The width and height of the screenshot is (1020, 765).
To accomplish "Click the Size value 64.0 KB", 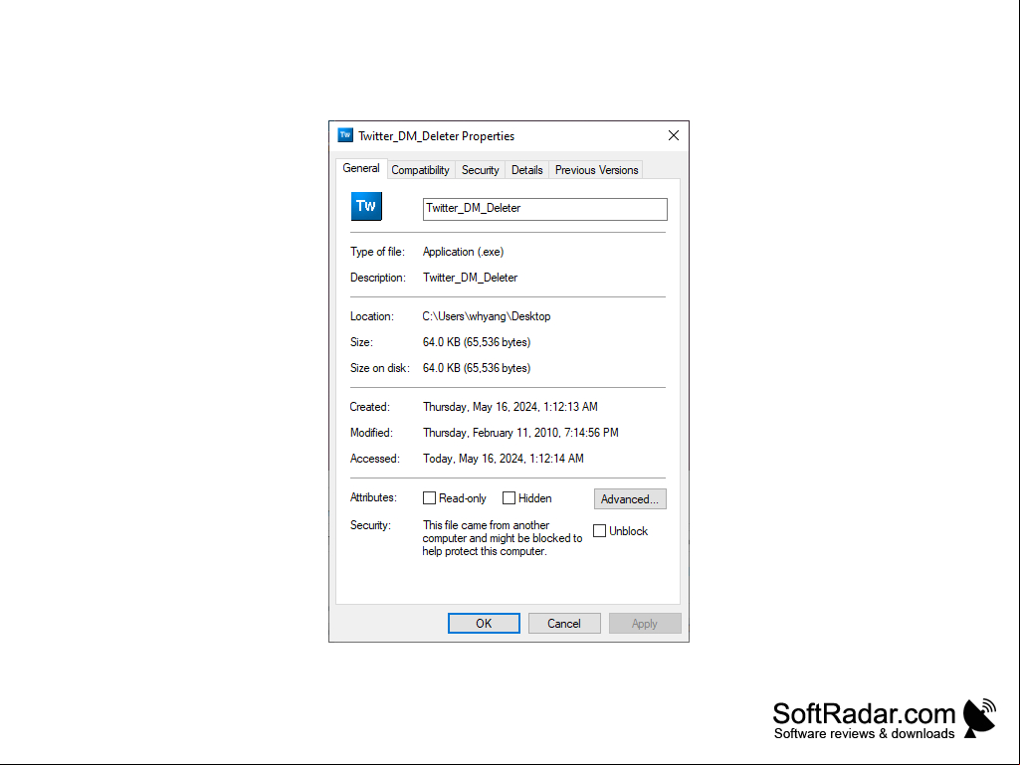I will point(477,342).
